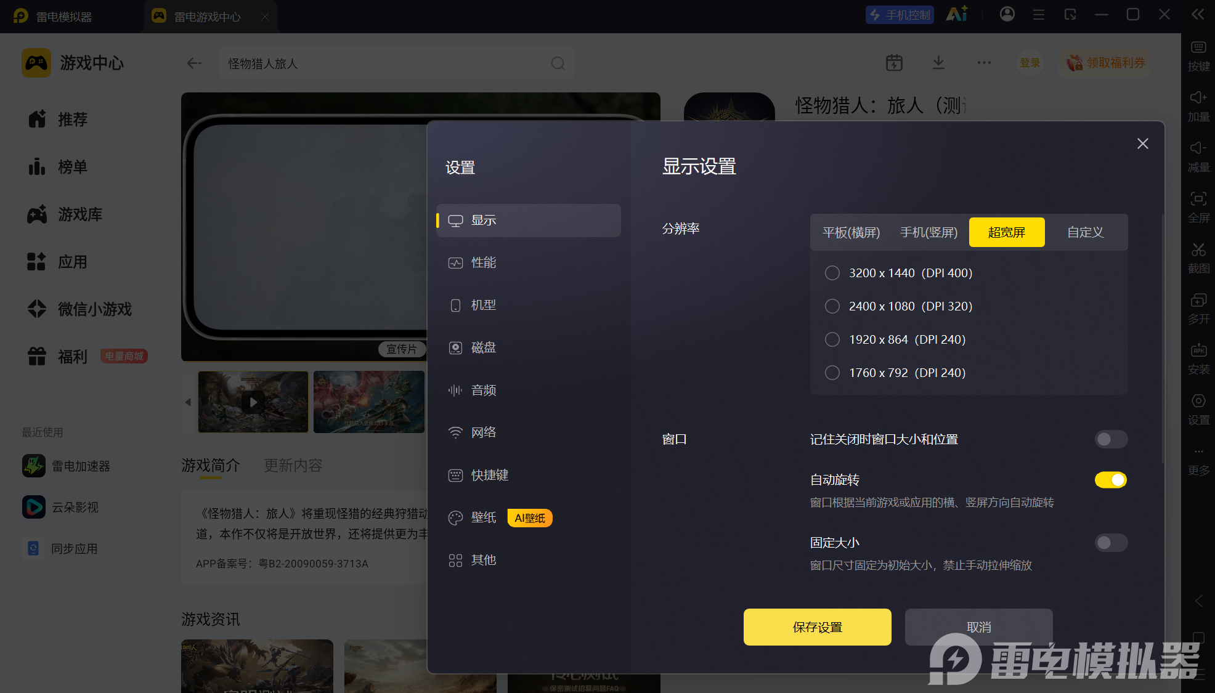Switch to 自定义 custom resolution tab
The width and height of the screenshot is (1215, 693).
click(1085, 232)
